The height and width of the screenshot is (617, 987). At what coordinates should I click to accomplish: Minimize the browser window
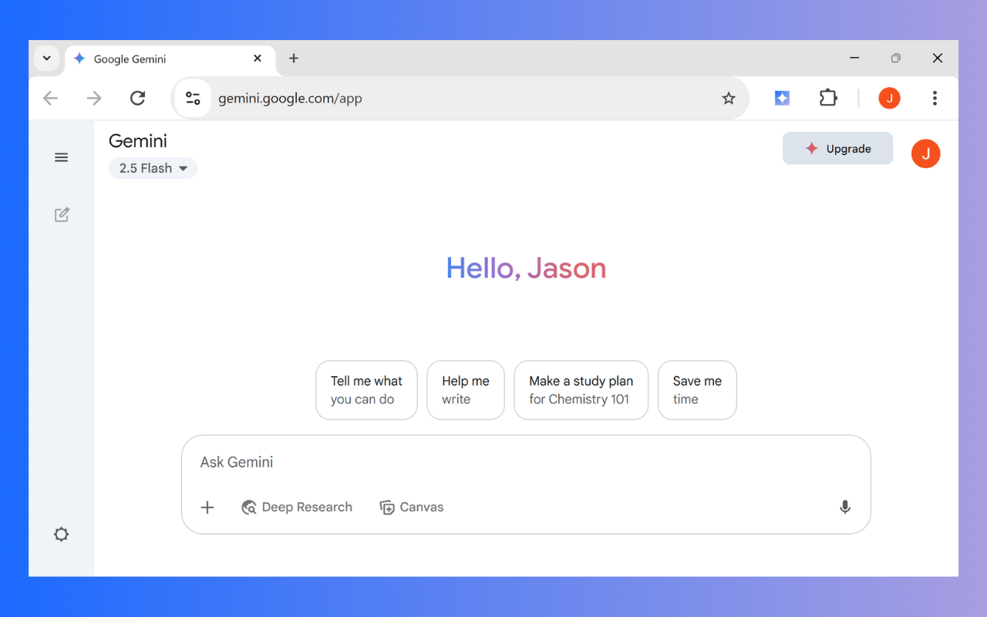tap(854, 58)
